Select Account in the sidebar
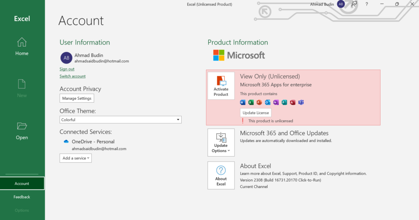 [x=22, y=184]
